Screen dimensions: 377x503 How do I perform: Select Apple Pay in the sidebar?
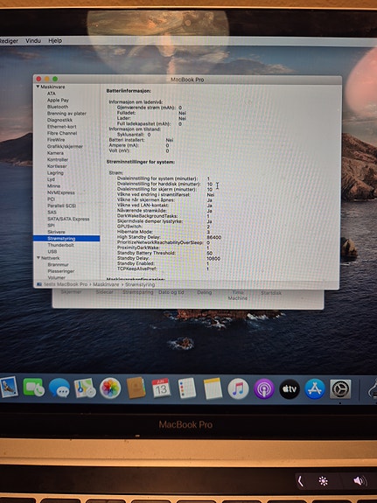(x=58, y=100)
